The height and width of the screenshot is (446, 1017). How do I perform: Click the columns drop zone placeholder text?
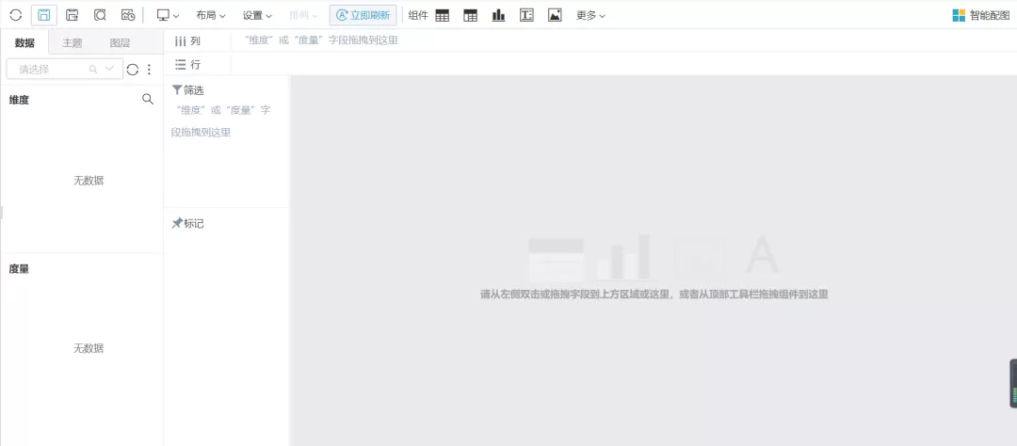point(322,40)
